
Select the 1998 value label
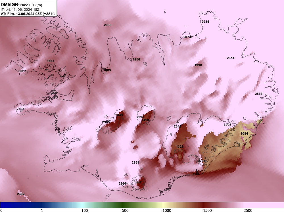pos(198,65)
